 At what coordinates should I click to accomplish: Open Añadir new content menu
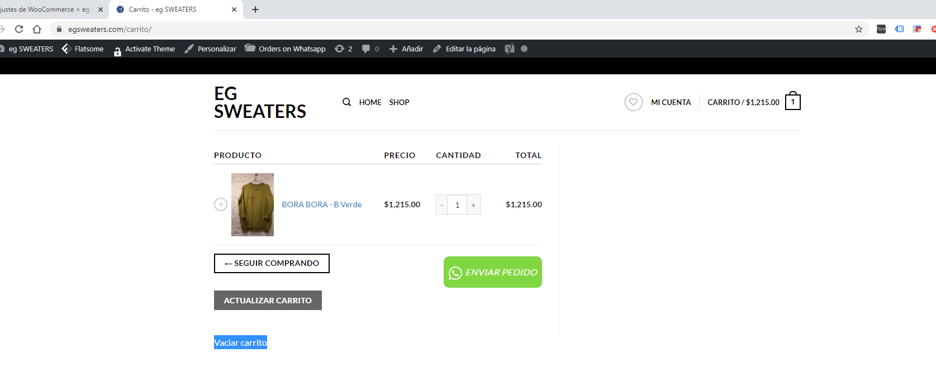click(x=406, y=49)
